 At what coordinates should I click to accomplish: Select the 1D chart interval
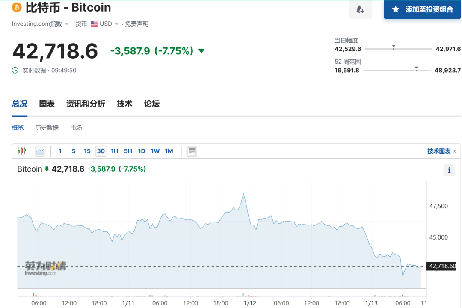pos(142,151)
